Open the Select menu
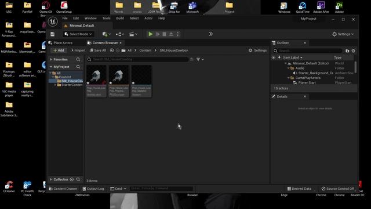 (x=134, y=18)
